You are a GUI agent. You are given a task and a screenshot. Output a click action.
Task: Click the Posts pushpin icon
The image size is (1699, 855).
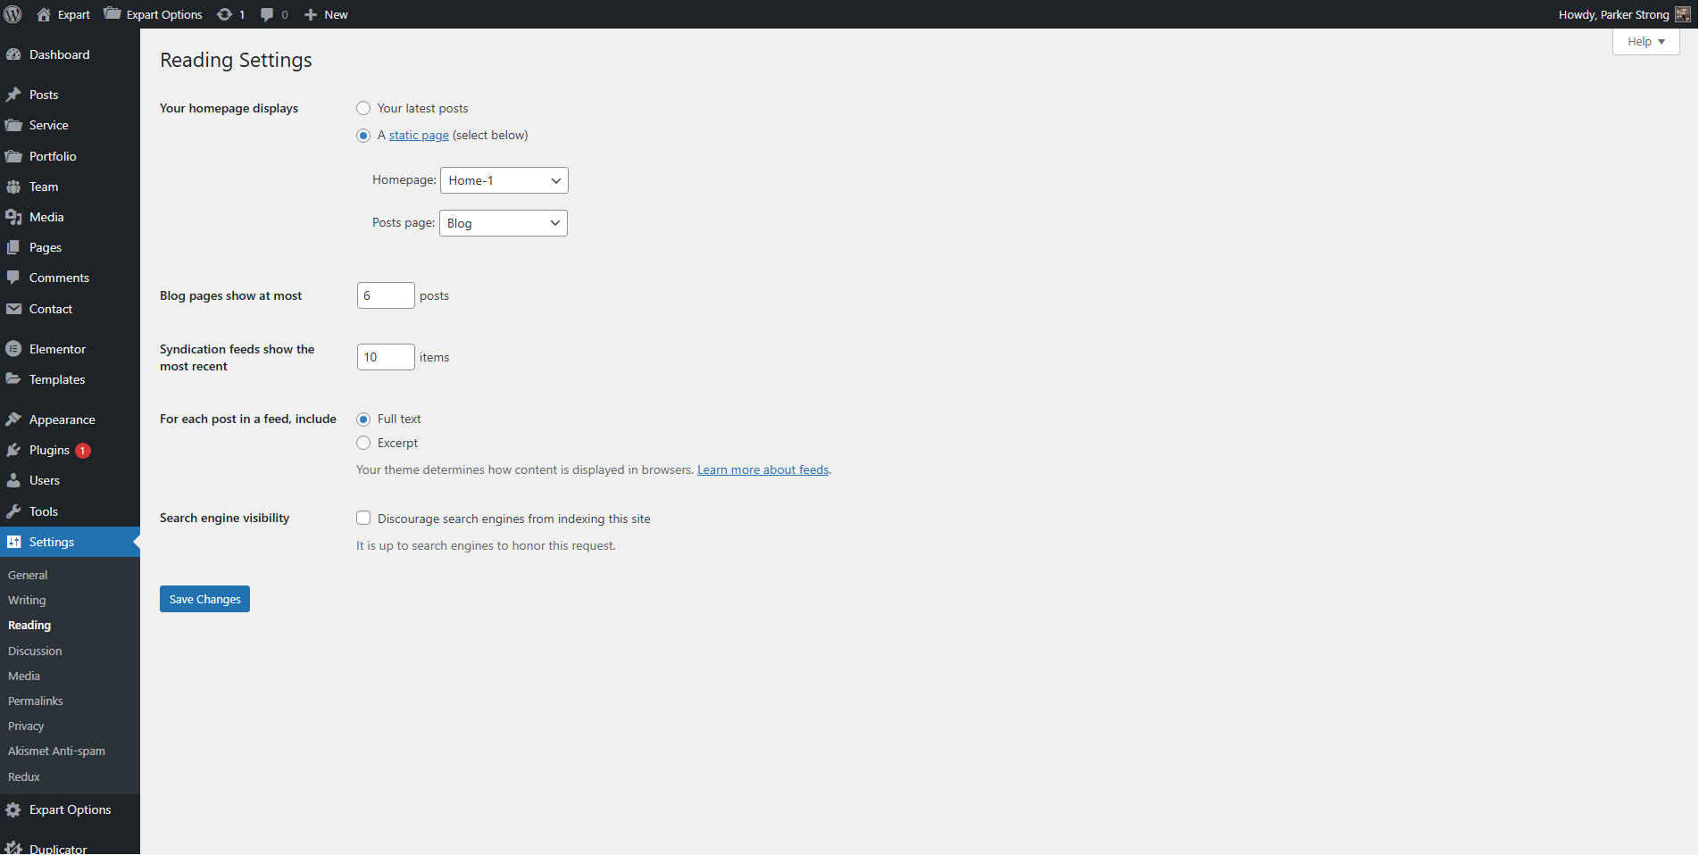pos(13,95)
